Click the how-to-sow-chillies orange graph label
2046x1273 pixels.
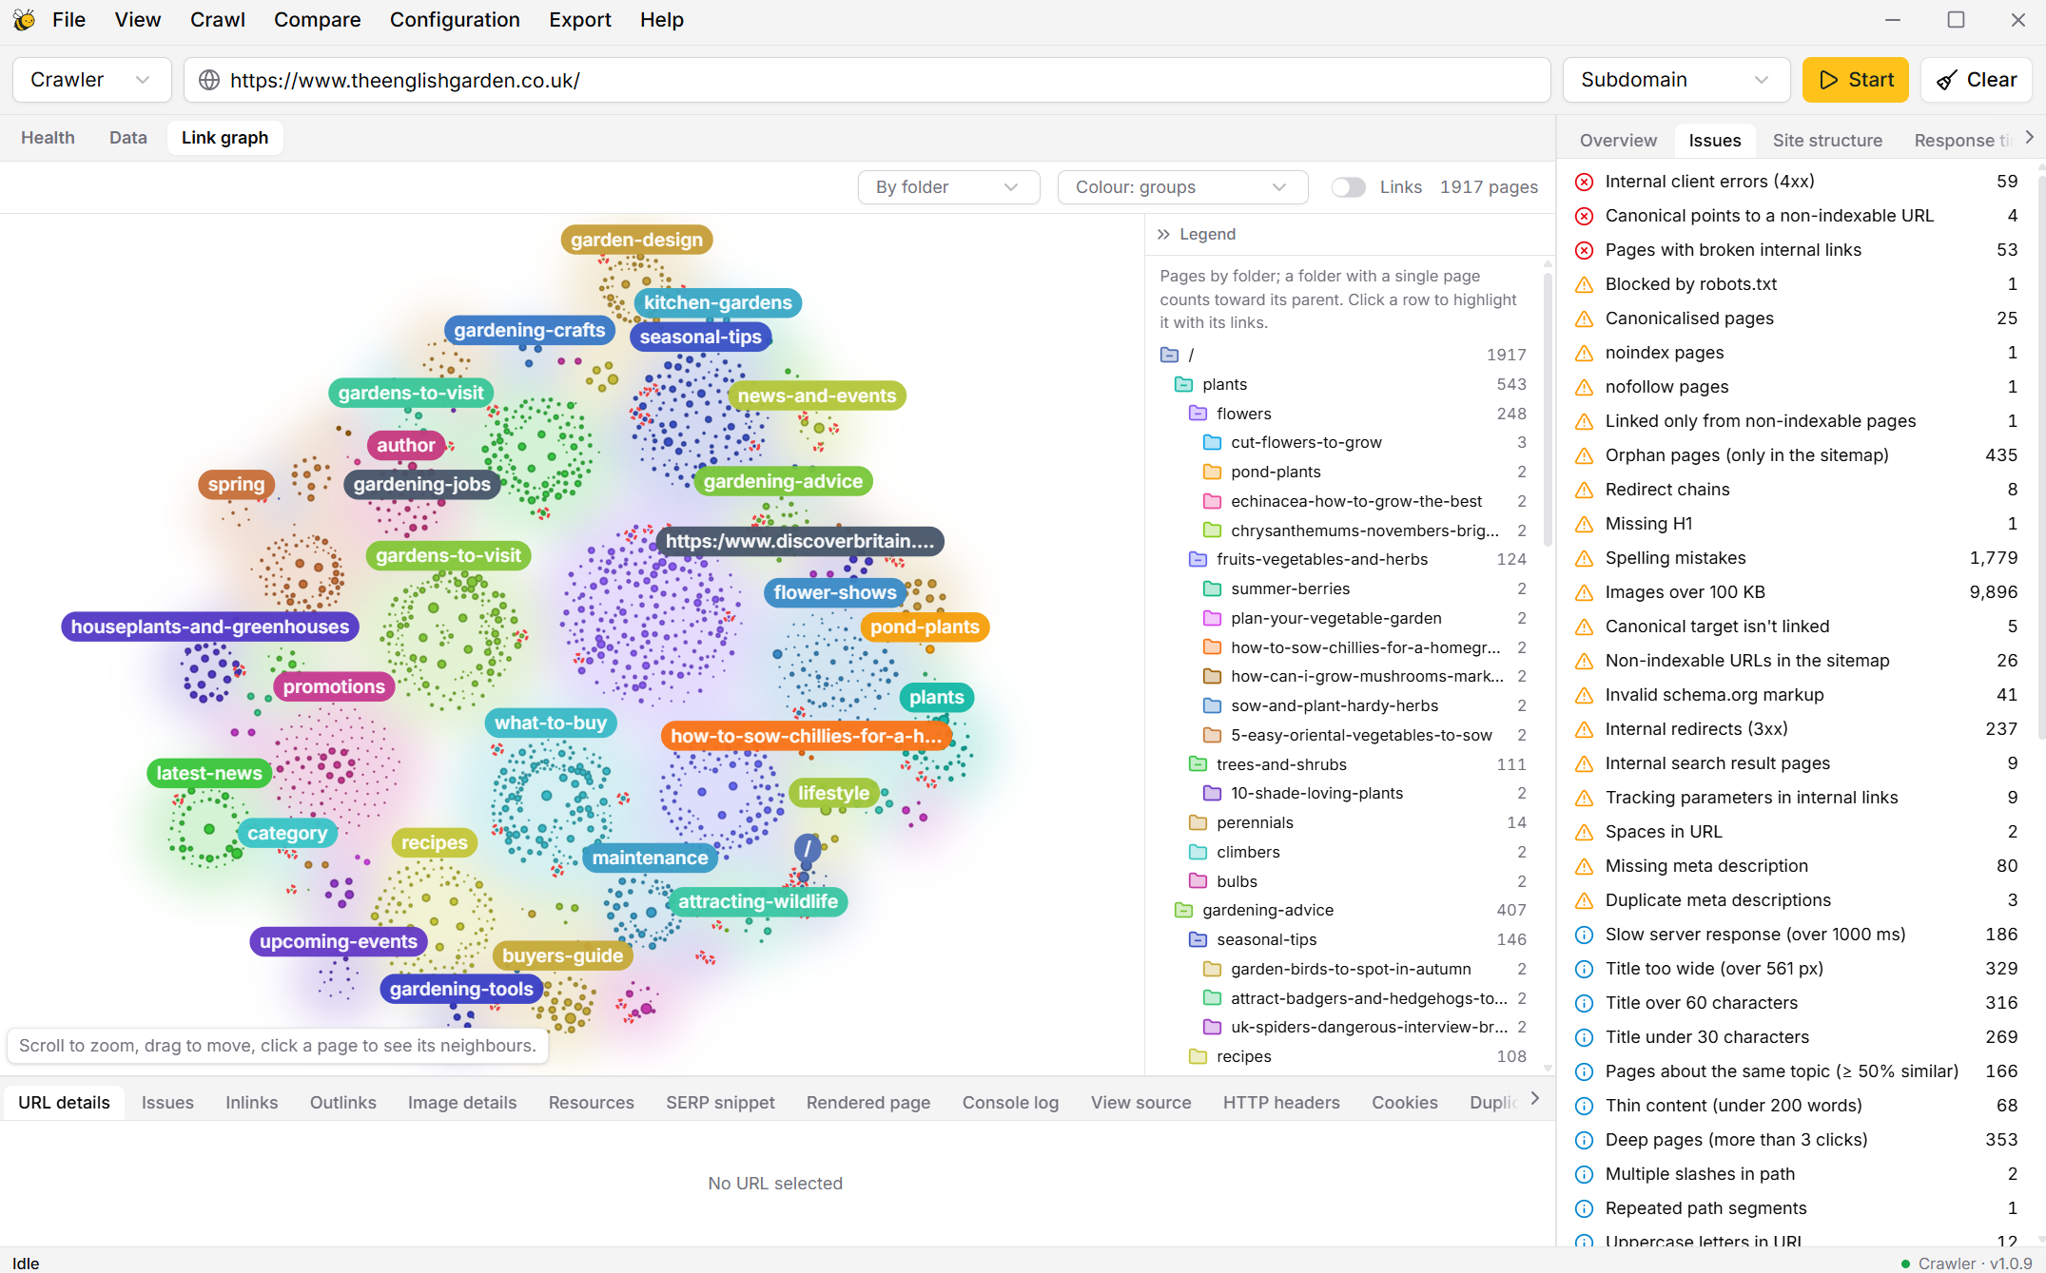click(806, 736)
